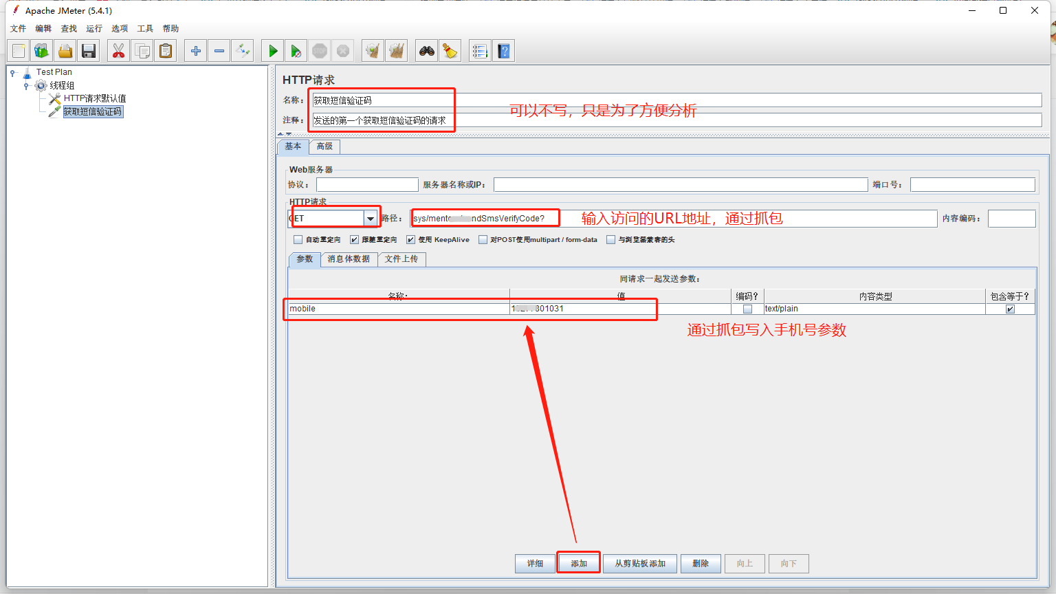The height and width of the screenshot is (594, 1056).
Task: Open Search with binoculars icon
Action: [427, 51]
